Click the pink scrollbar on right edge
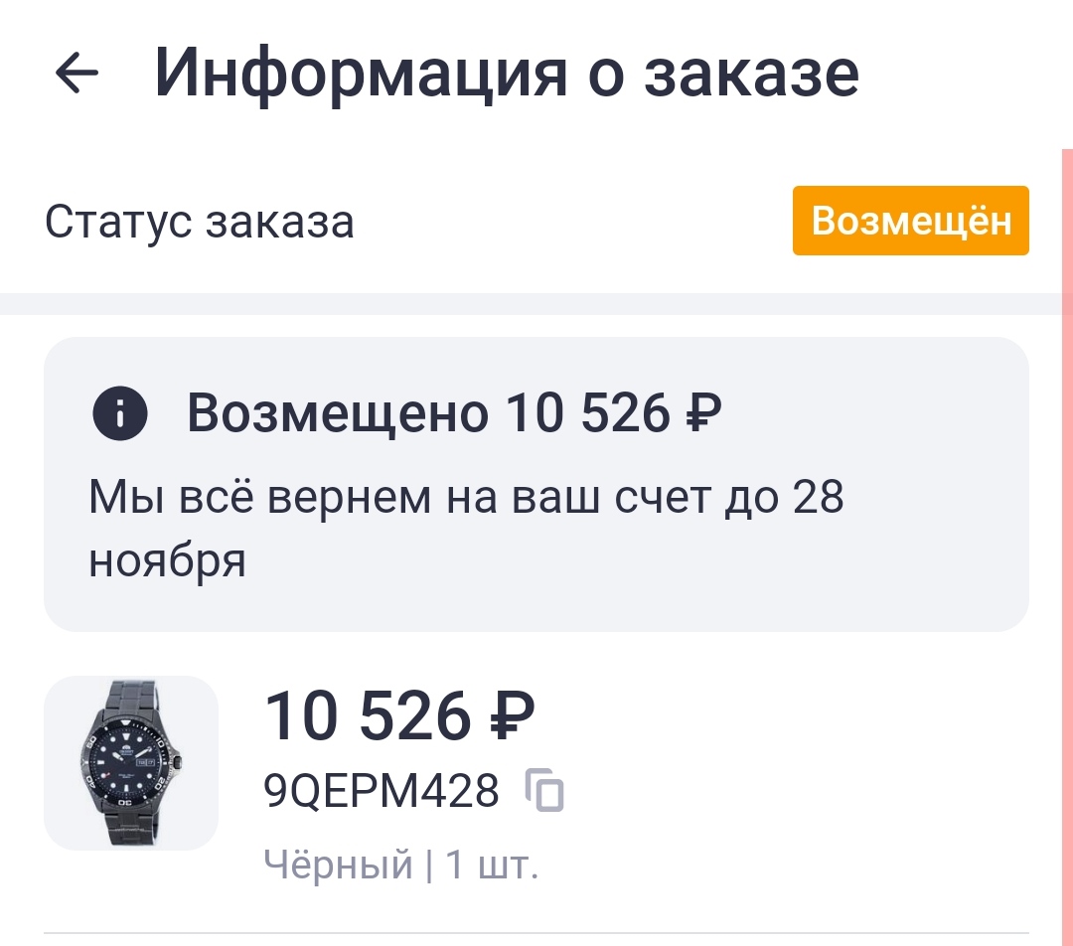 tap(1067, 497)
